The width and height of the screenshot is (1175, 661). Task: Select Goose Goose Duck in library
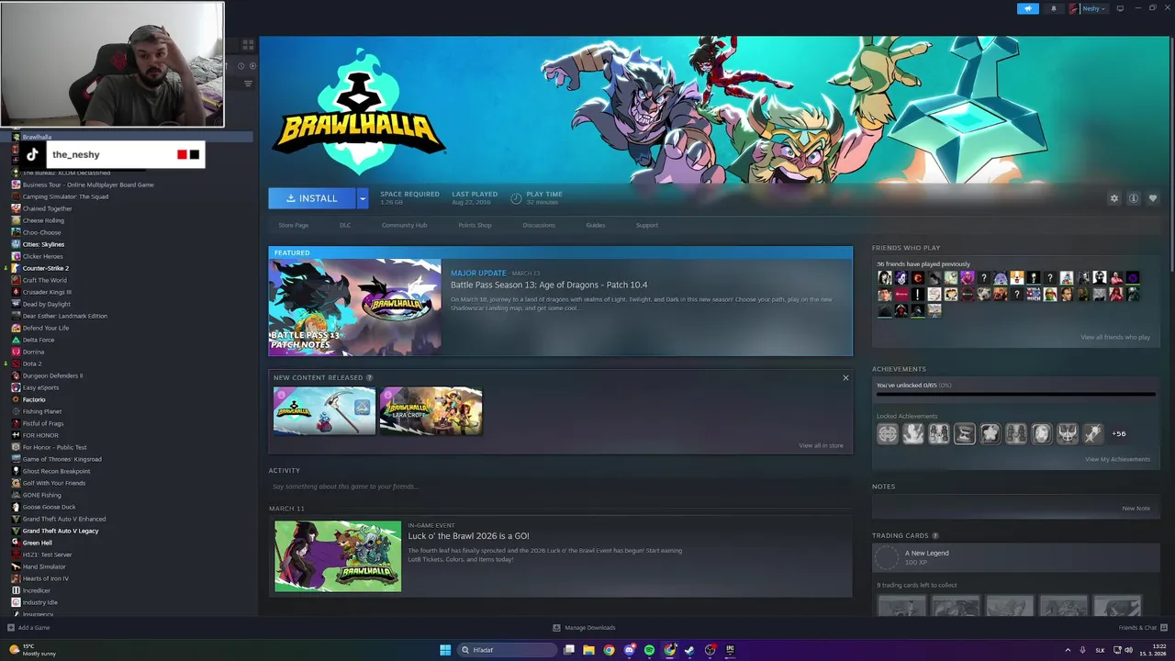click(50, 507)
